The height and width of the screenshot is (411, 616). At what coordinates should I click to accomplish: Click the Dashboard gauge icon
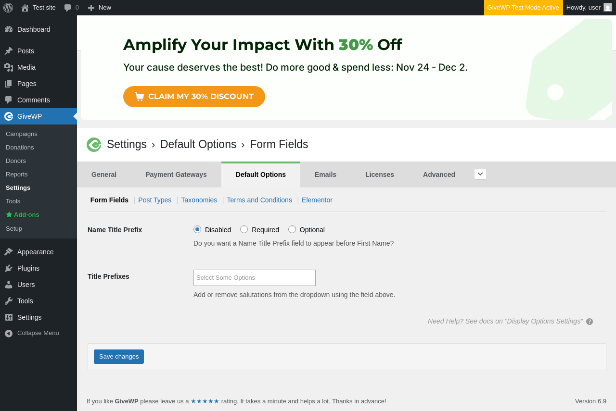[9, 29]
